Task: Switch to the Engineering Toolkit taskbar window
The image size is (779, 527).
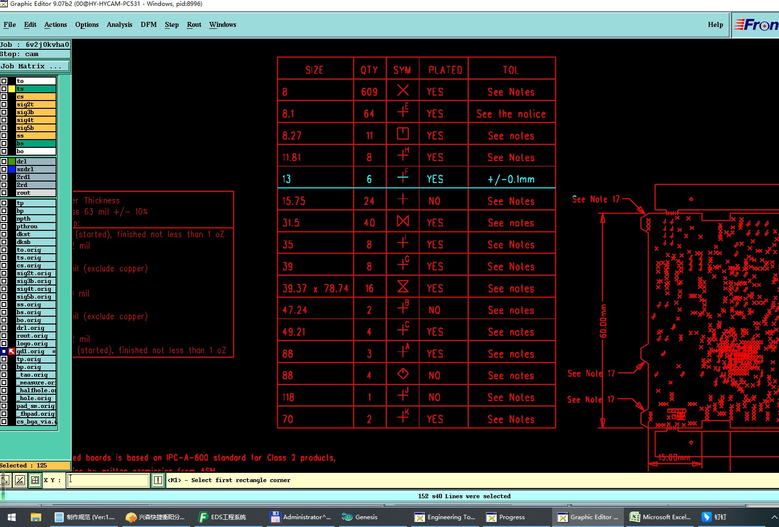Action: coord(445,517)
